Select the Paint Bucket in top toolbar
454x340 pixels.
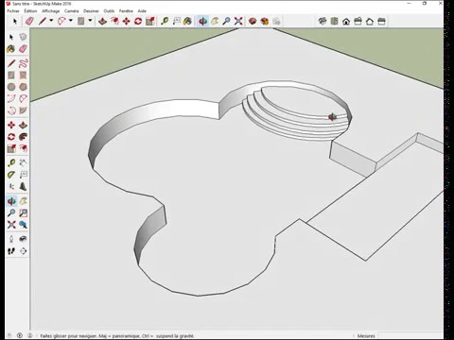(187, 22)
